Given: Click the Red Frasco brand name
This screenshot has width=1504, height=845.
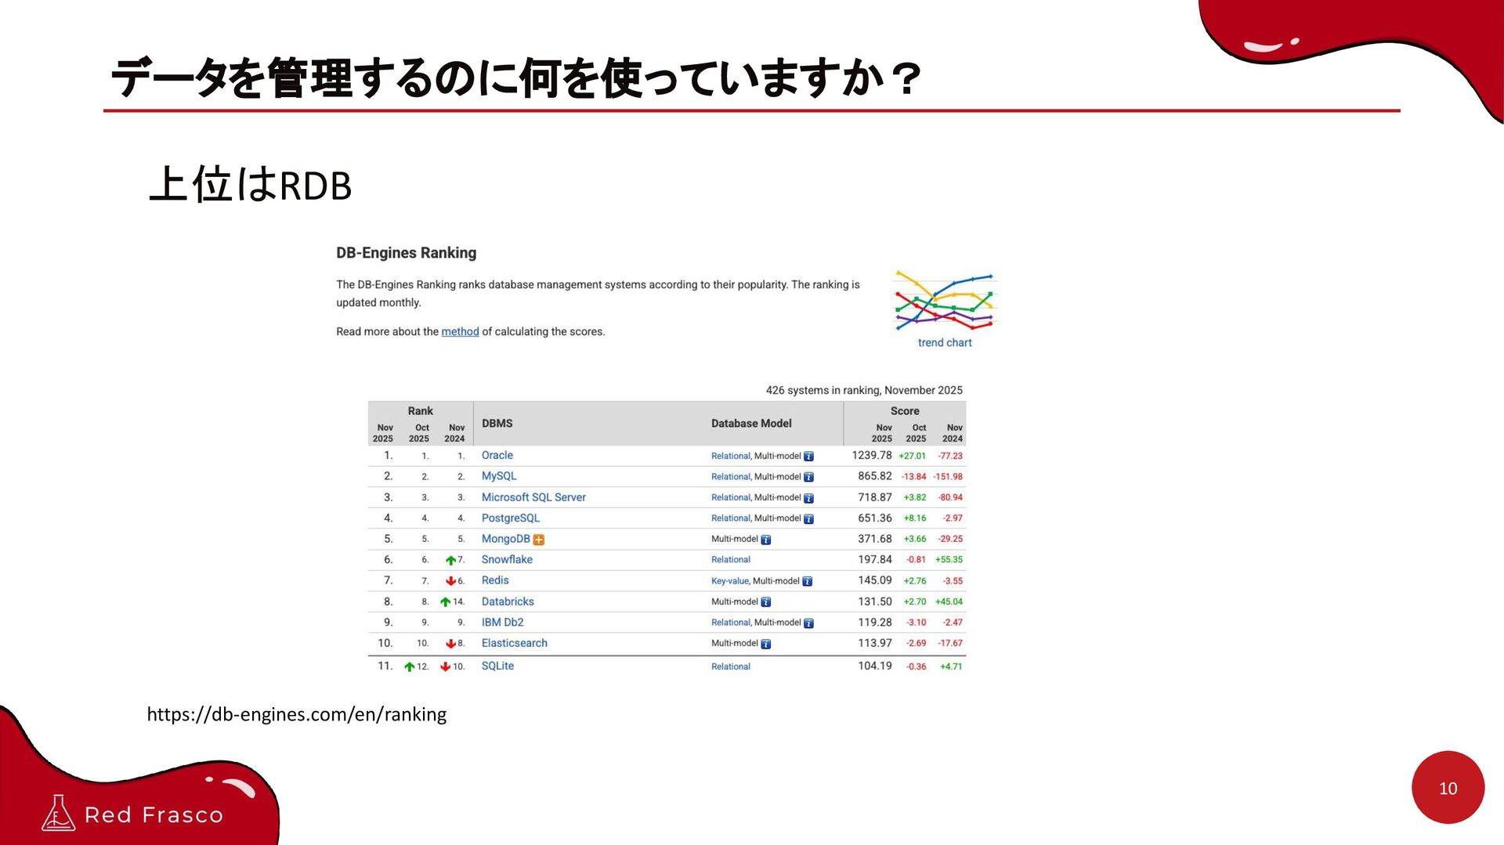Looking at the screenshot, I should (154, 815).
